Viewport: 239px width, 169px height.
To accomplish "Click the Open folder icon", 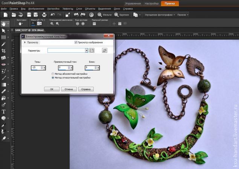I will click(14, 15).
